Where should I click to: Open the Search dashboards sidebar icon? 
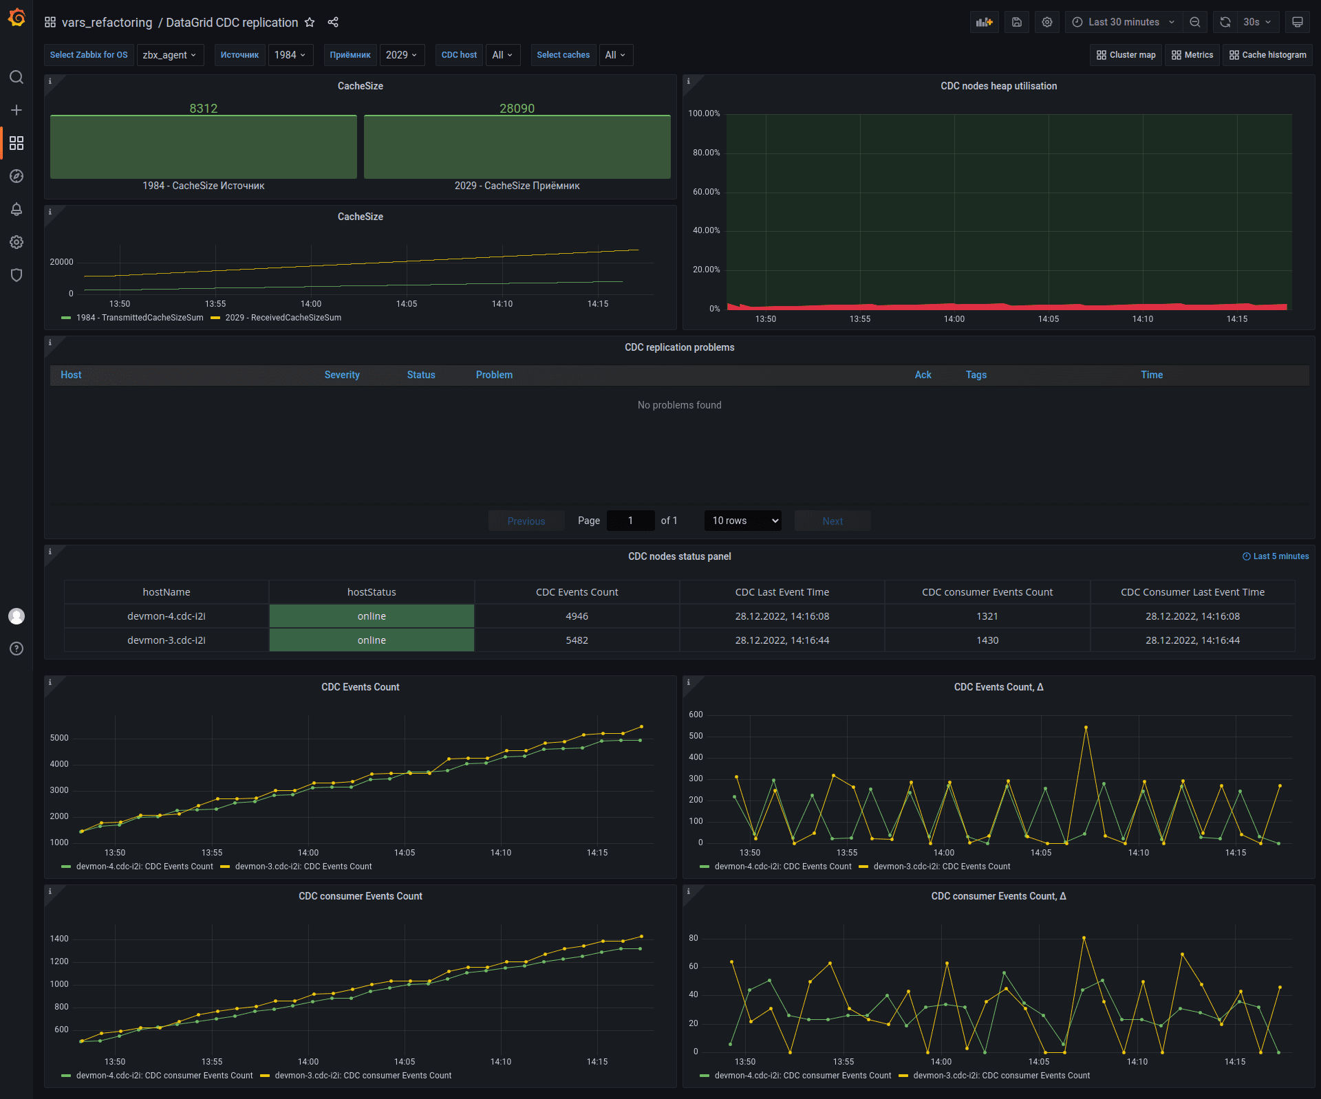click(x=17, y=77)
